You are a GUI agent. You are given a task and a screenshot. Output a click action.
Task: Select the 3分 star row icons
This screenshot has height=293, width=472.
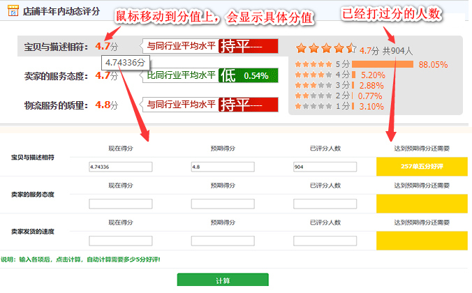point(314,85)
